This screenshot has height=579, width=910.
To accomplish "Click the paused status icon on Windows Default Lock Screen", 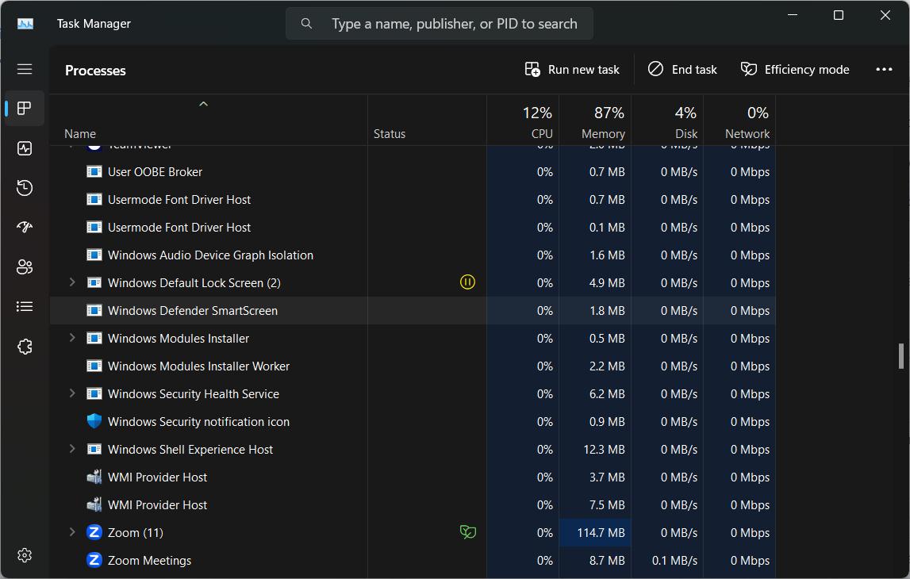I will (x=467, y=282).
